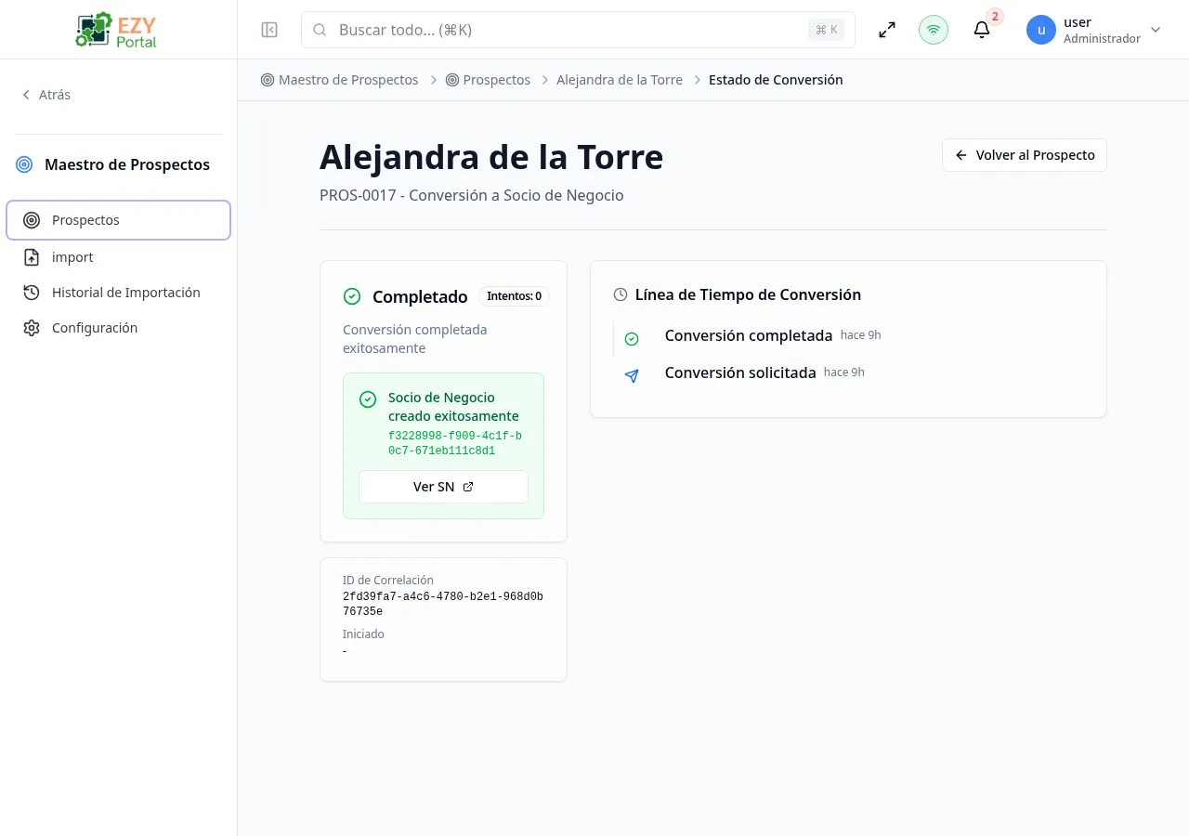Click the target icon in Maestro de Prospectos breadcrumb

tap(268, 80)
